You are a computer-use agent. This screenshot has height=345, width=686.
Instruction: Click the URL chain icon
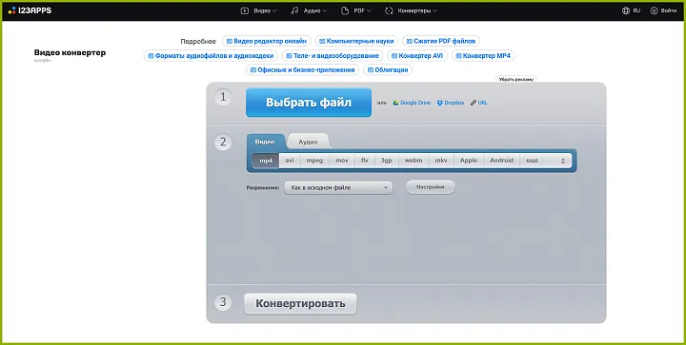click(473, 103)
